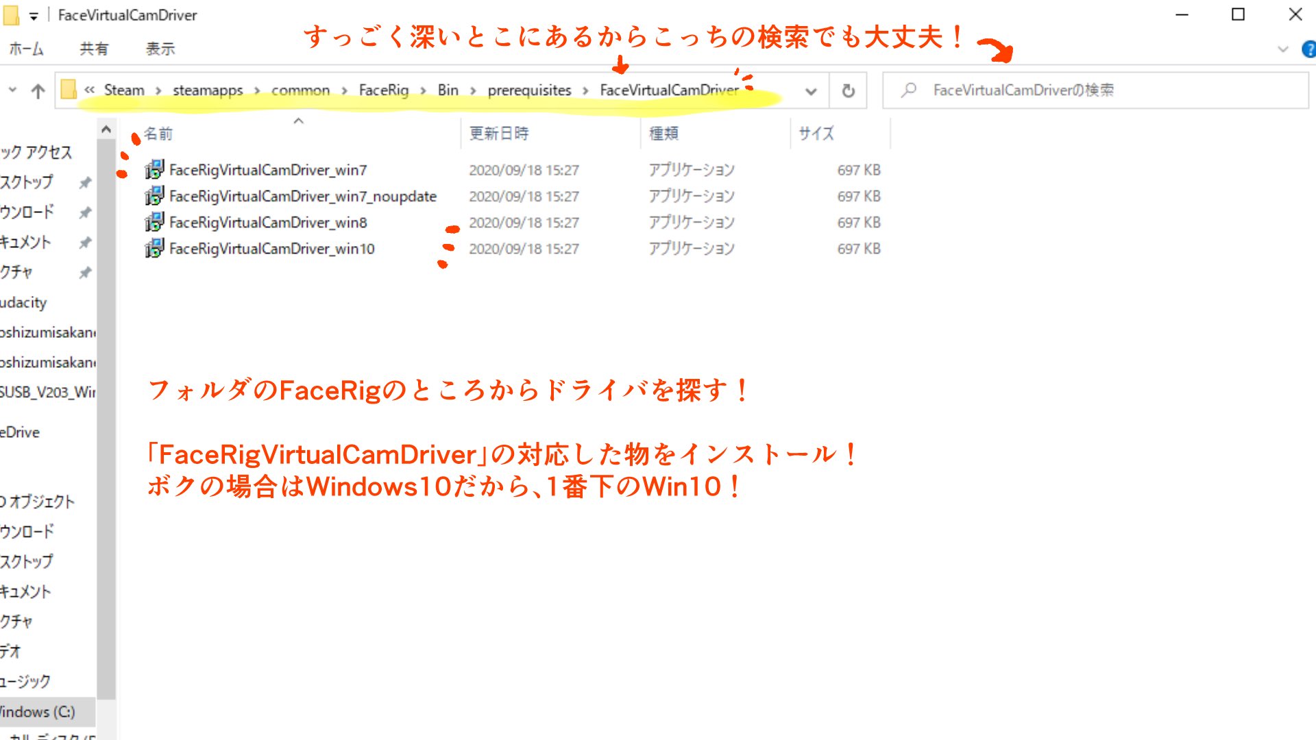Open recent locations dropdown near navigation arrows
The image size is (1316, 740).
pyautogui.click(x=12, y=90)
